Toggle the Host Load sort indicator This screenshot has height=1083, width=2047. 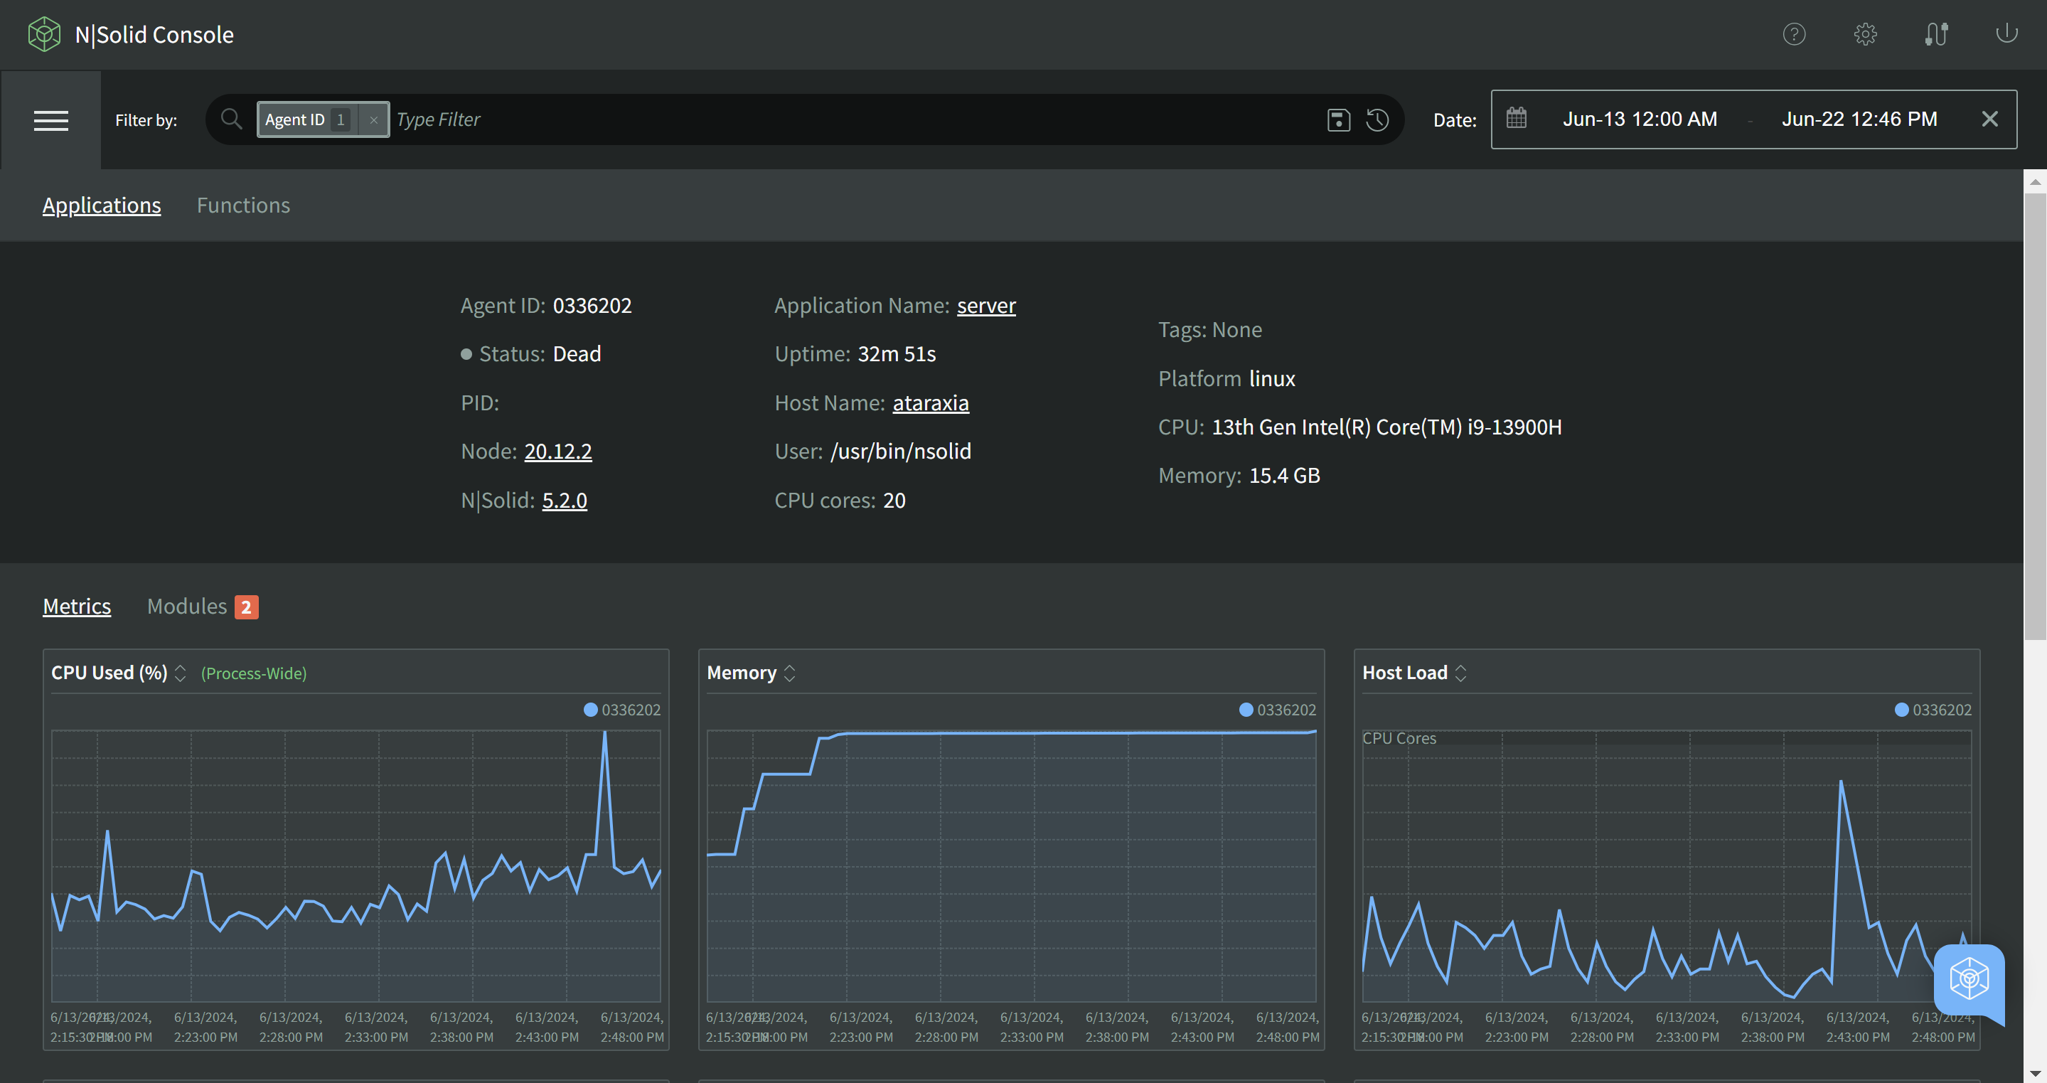[1461, 671]
